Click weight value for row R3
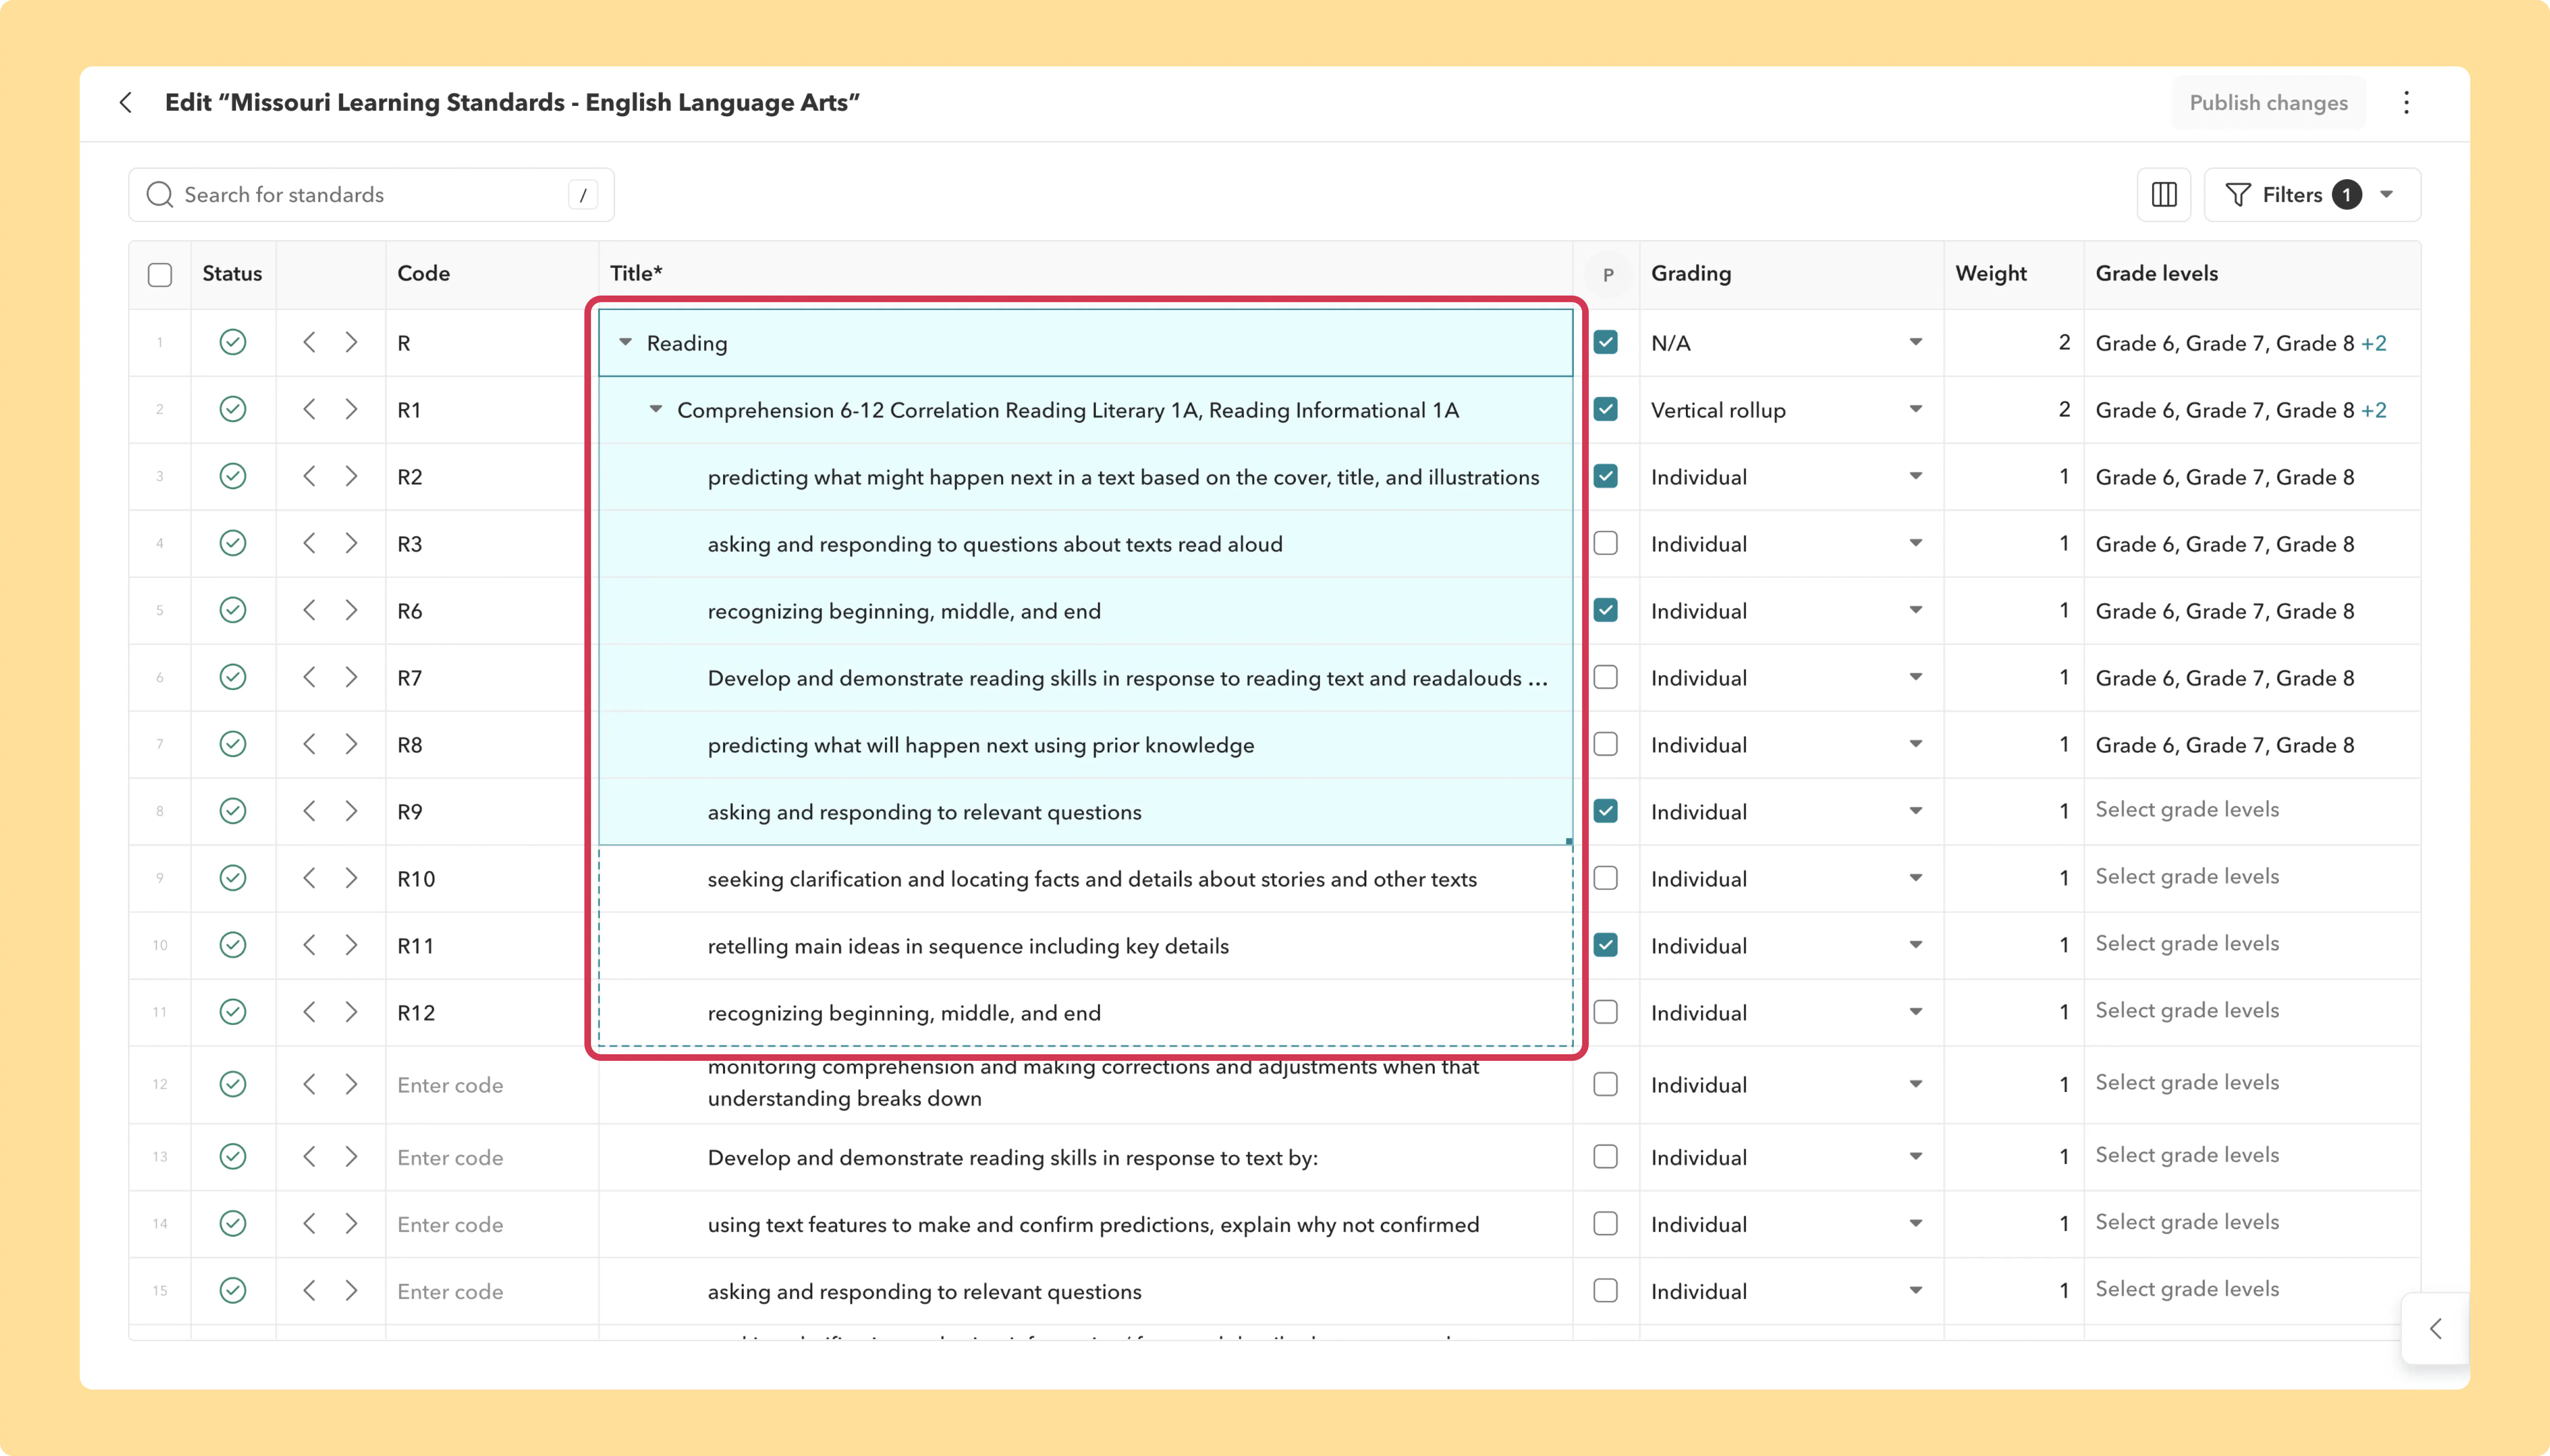Viewport: 2550px width, 1456px height. (x=2063, y=544)
